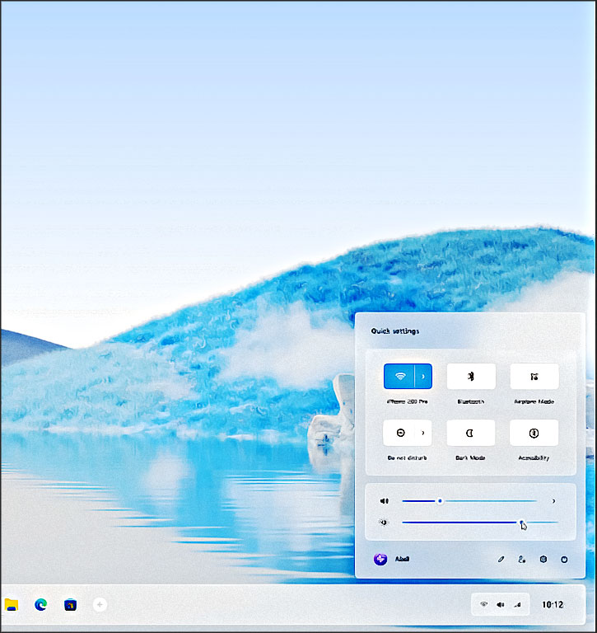Enable Airplane Mode tile

pos(534,376)
